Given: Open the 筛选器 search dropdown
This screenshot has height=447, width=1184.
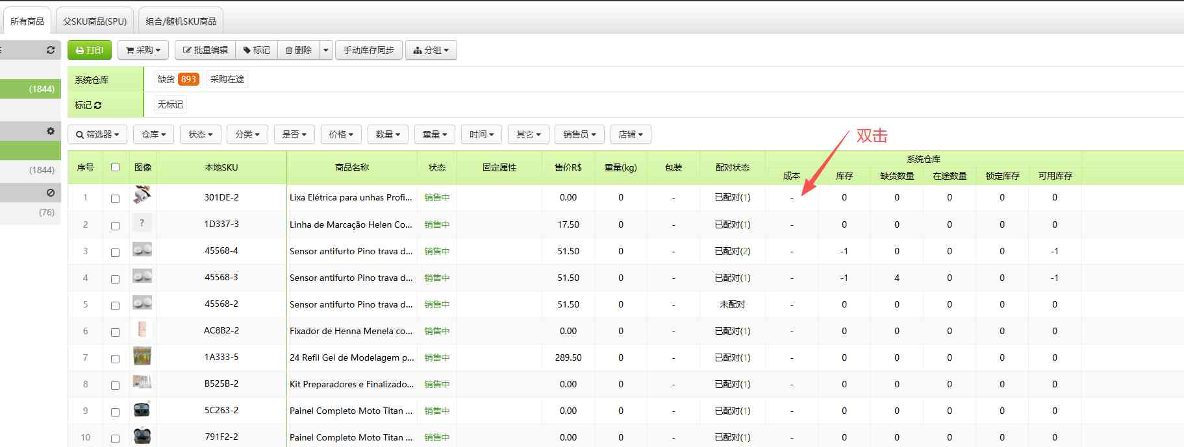Looking at the screenshot, I should coord(97,134).
